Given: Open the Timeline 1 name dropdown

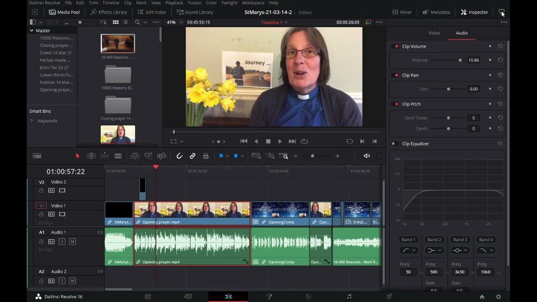Looking at the screenshot, I should (274, 23).
